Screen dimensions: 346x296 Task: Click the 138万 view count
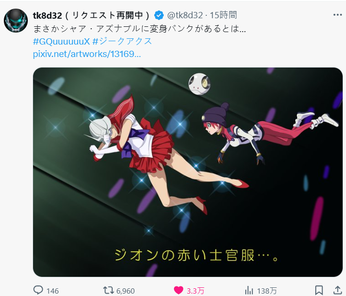[267, 291]
